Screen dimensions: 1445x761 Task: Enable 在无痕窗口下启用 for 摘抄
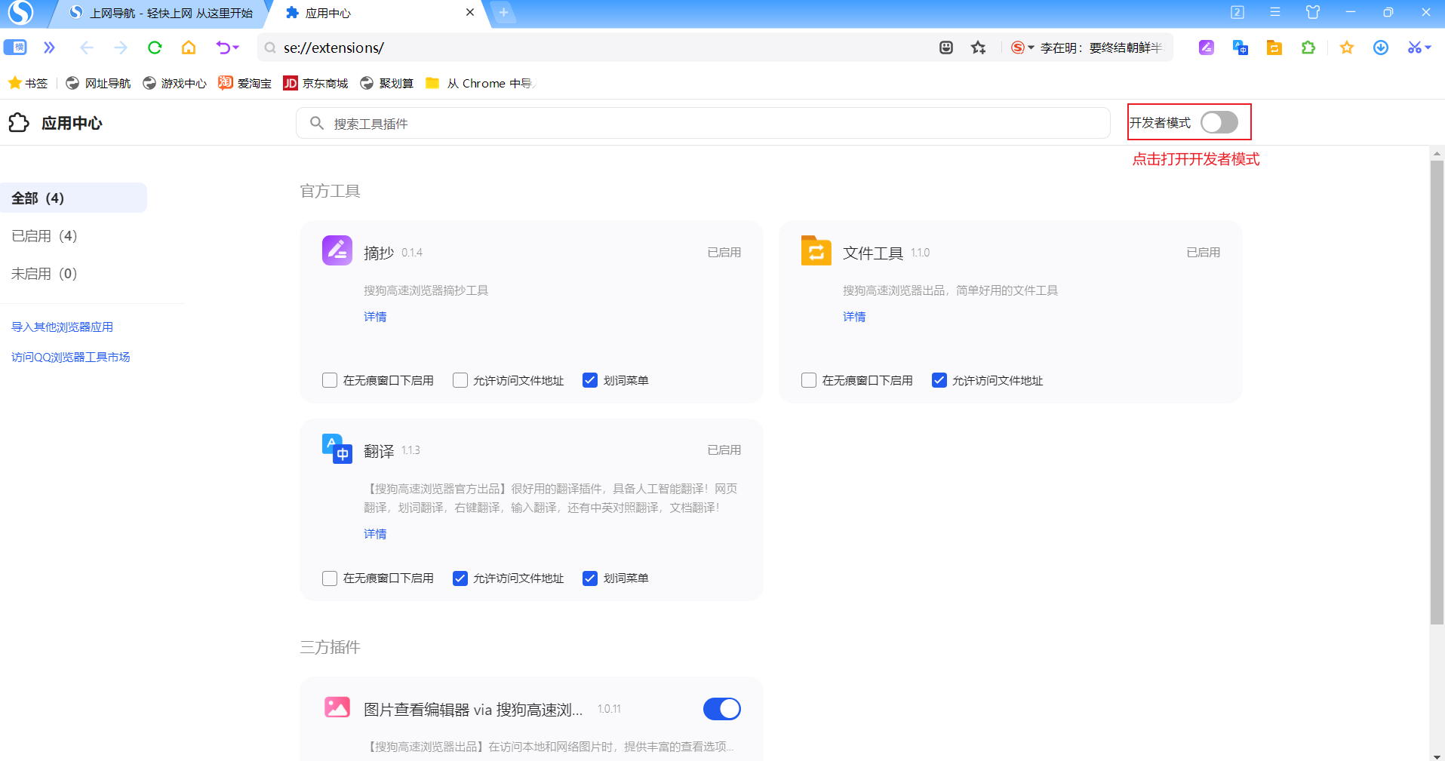[x=330, y=380]
